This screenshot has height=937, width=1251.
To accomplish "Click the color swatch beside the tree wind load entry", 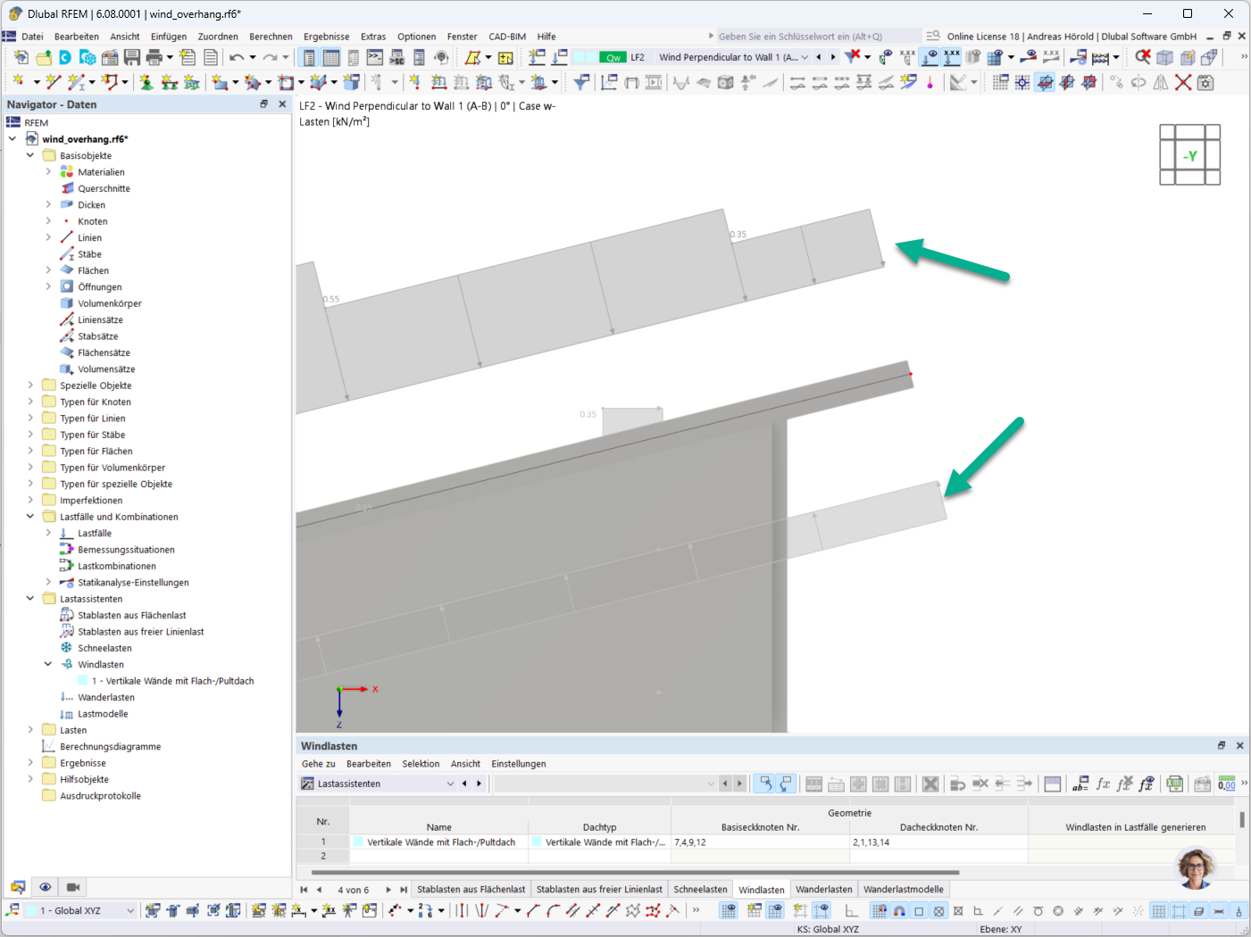I will [x=83, y=681].
